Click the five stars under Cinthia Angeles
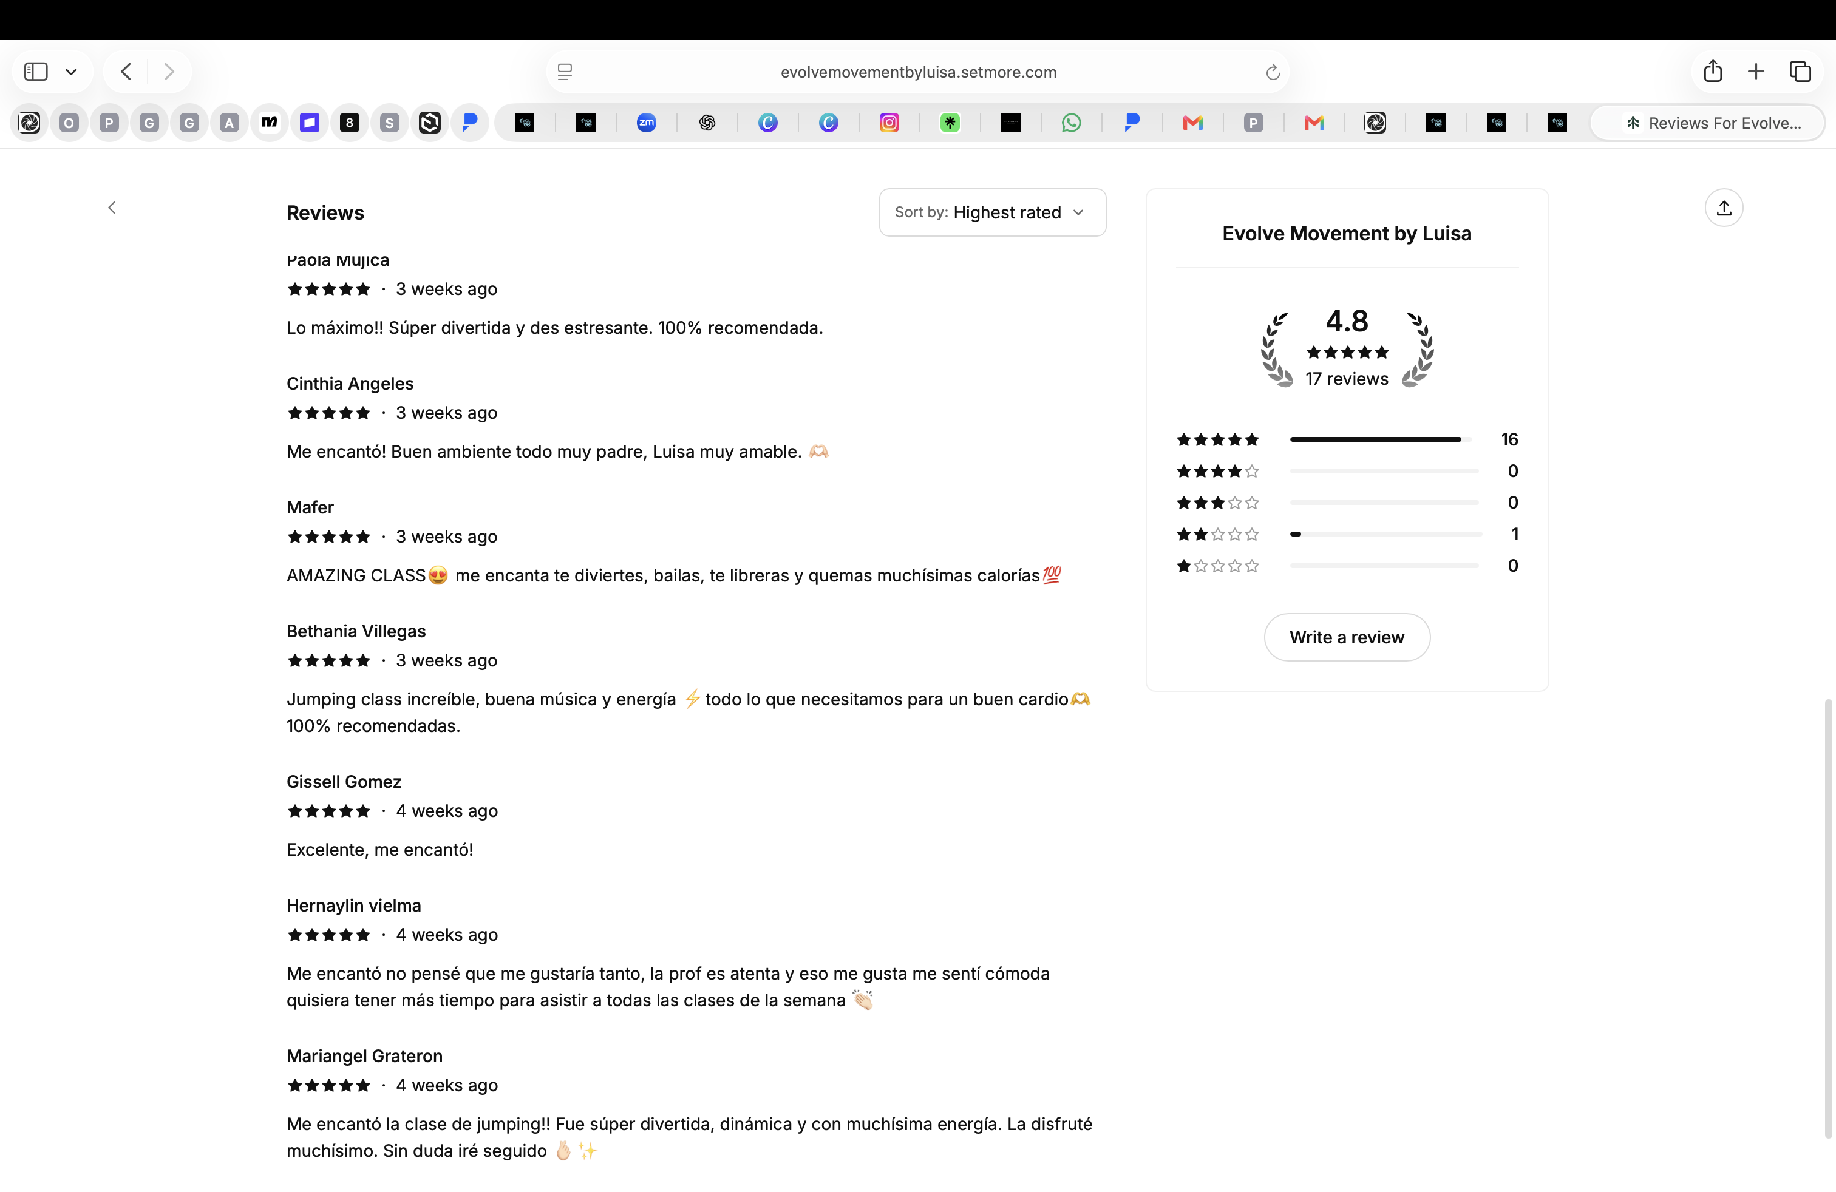Image resolution: width=1836 pixels, height=1192 pixels. [328, 413]
